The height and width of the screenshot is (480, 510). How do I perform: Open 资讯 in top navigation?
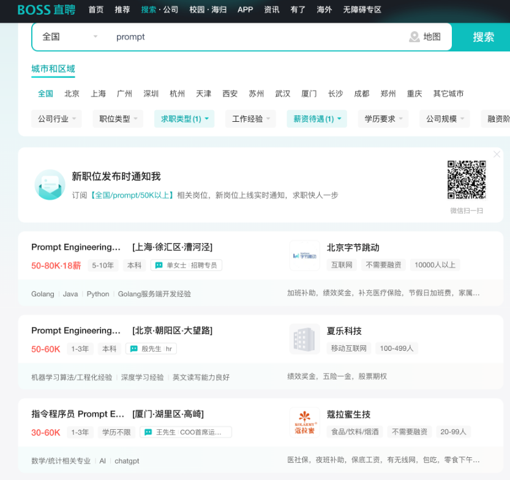point(272,10)
